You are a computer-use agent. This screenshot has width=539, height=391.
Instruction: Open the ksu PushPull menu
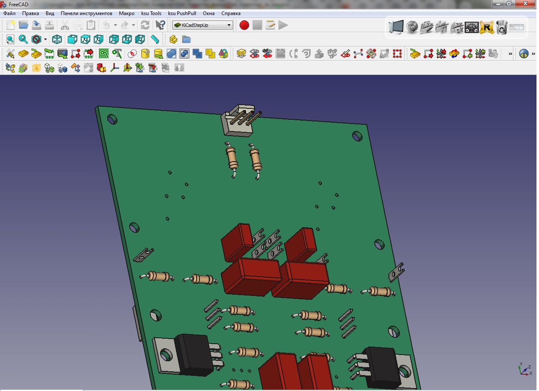point(182,13)
